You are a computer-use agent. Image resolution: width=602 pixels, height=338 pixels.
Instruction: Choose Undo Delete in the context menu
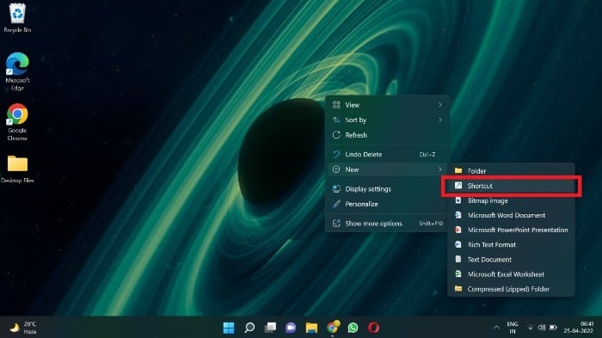click(387, 155)
